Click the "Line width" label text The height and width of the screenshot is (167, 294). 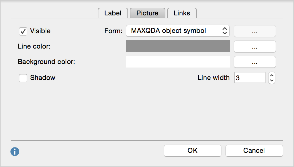[x=213, y=78]
